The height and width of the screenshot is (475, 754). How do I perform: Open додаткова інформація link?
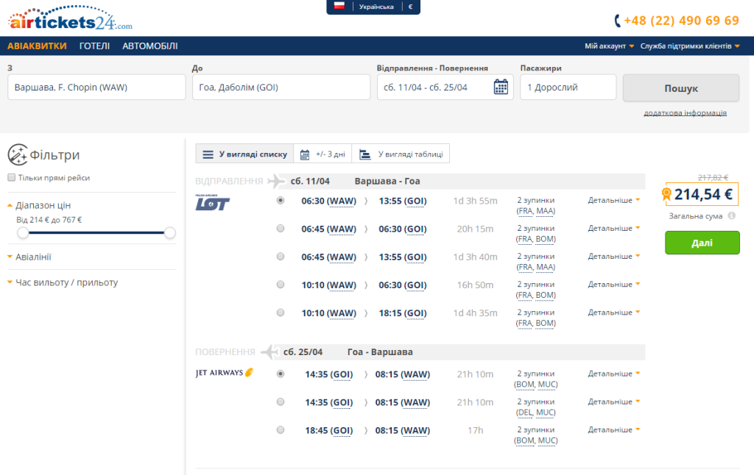coord(686,113)
